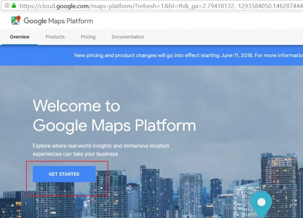Click the google.com domain in the URL

tap(72, 6)
